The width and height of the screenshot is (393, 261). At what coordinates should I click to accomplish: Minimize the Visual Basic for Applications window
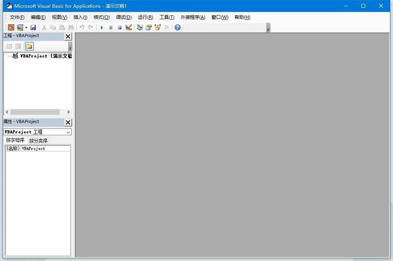tap(346, 6)
